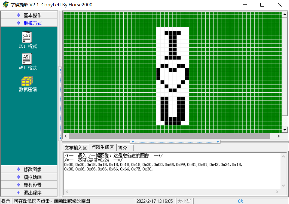Close the 字模提取 window

click(x=279, y=4)
